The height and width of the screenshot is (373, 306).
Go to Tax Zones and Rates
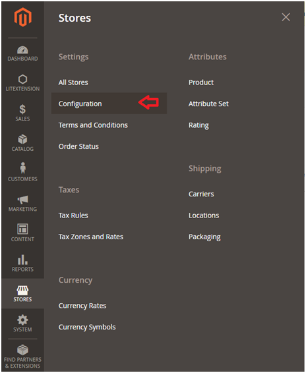click(91, 237)
